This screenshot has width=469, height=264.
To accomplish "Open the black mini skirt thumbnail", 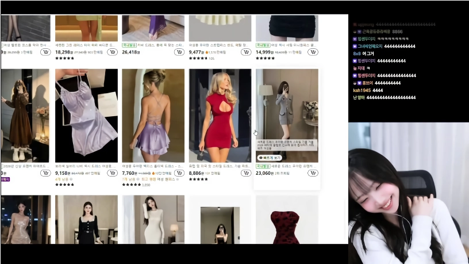I will (x=287, y=28).
